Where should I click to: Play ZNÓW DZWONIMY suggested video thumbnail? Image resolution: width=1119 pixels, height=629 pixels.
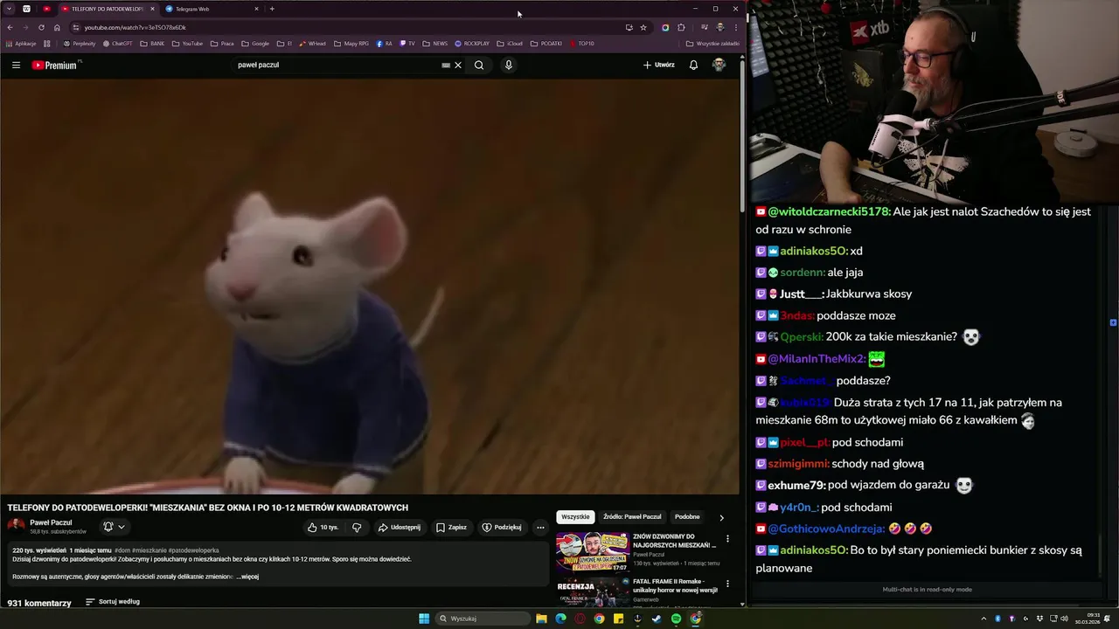(x=592, y=552)
